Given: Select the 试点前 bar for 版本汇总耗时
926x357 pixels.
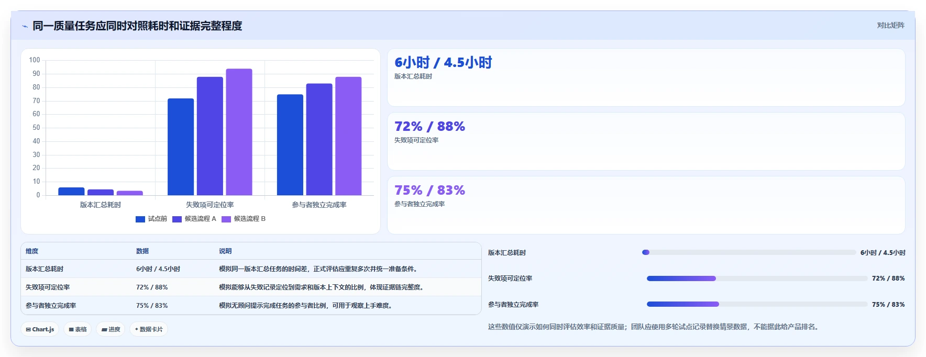Looking at the screenshot, I should (x=71, y=192).
